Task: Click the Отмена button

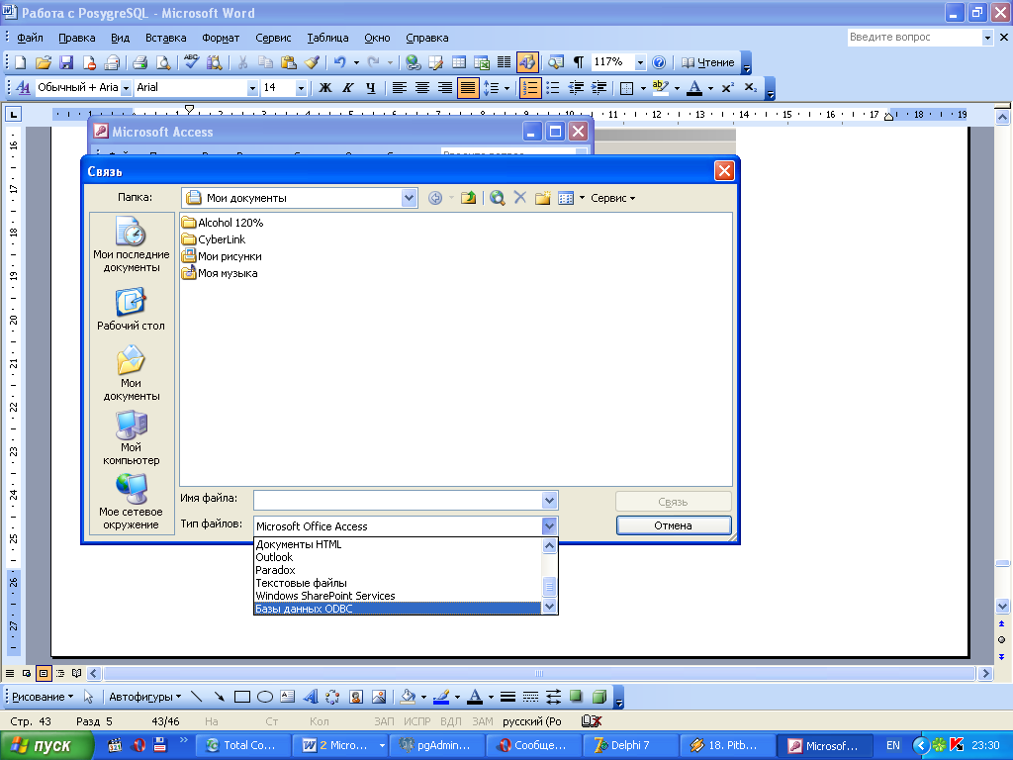Action: 673,525
